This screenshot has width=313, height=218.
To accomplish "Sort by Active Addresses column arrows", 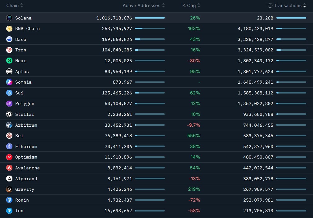I will pos(163,6).
